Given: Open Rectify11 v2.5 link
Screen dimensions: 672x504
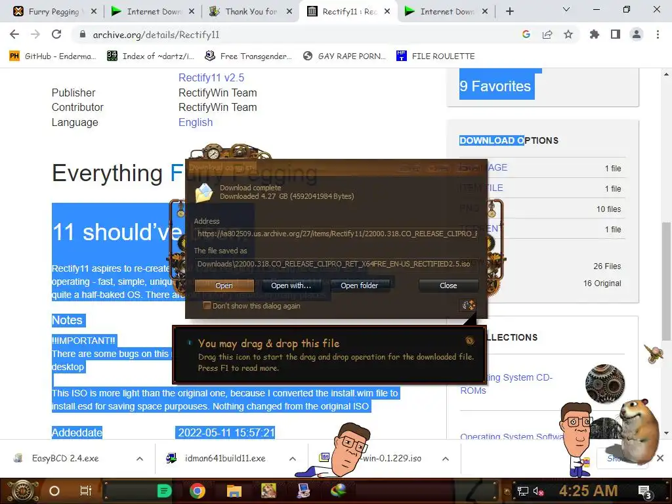Looking at the screenshot, I should coord(211,77).
